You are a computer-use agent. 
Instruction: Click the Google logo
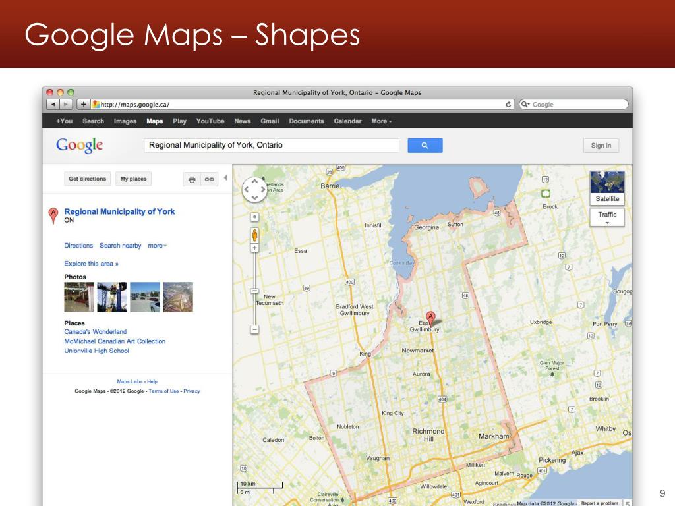[80, 146]
